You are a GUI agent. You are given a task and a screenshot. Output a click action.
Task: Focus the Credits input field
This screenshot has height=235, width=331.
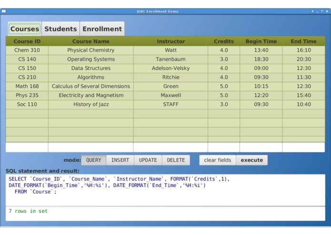click(224, 147)
